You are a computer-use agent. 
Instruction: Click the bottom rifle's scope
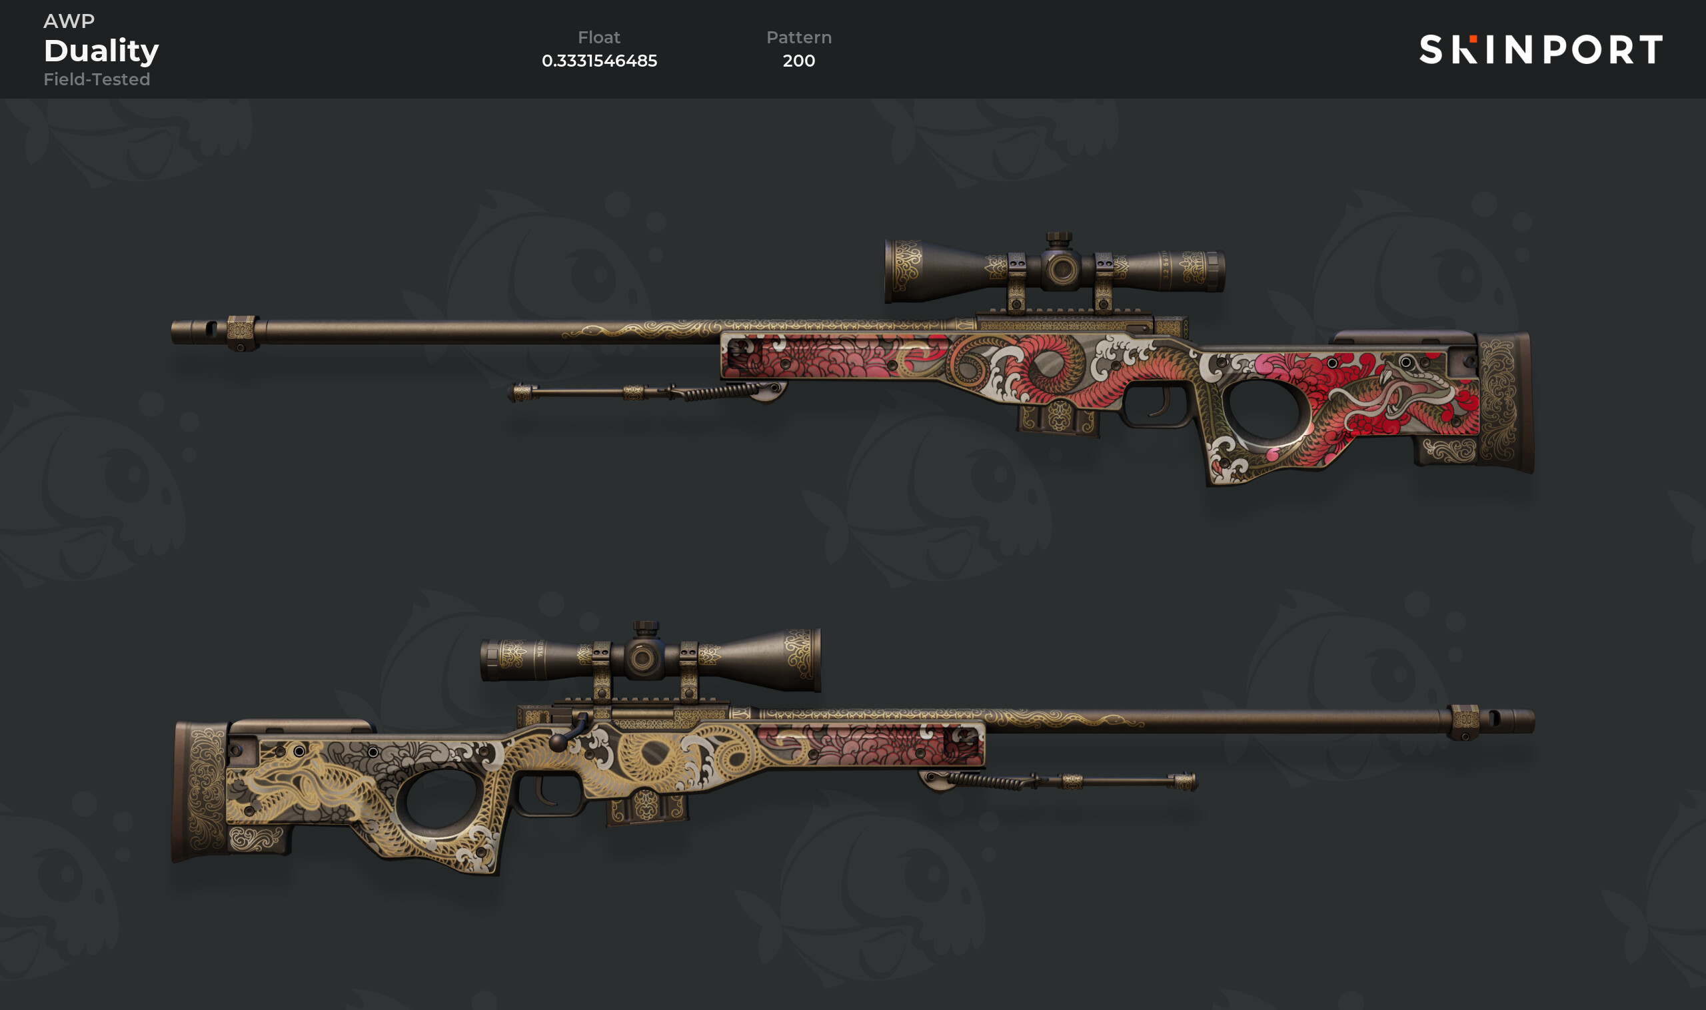point(650,656)
